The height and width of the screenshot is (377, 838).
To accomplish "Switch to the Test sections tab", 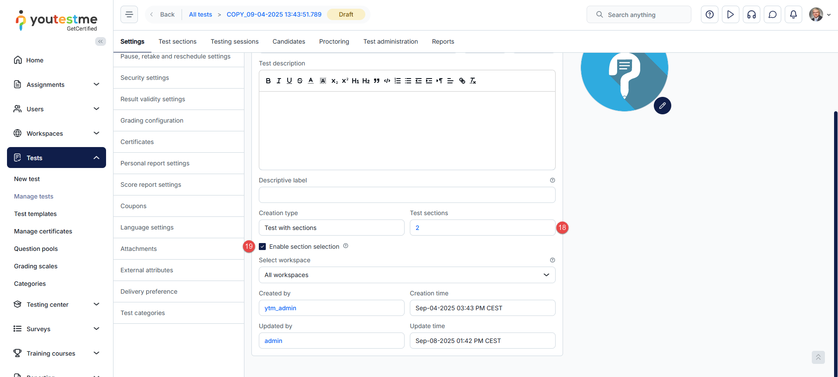I will (x=177, y=41).
